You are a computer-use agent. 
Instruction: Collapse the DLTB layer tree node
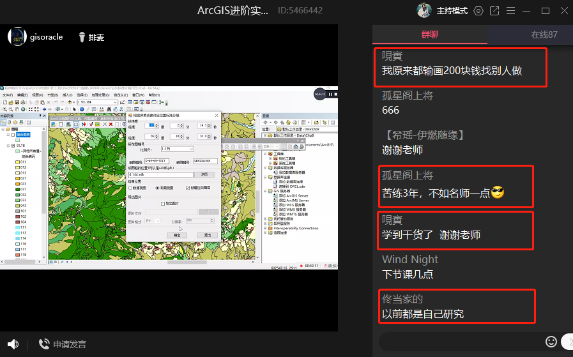click(x=8, y=146)
